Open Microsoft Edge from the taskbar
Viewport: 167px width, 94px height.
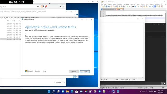pyautogui.click(x=72, y=91)
